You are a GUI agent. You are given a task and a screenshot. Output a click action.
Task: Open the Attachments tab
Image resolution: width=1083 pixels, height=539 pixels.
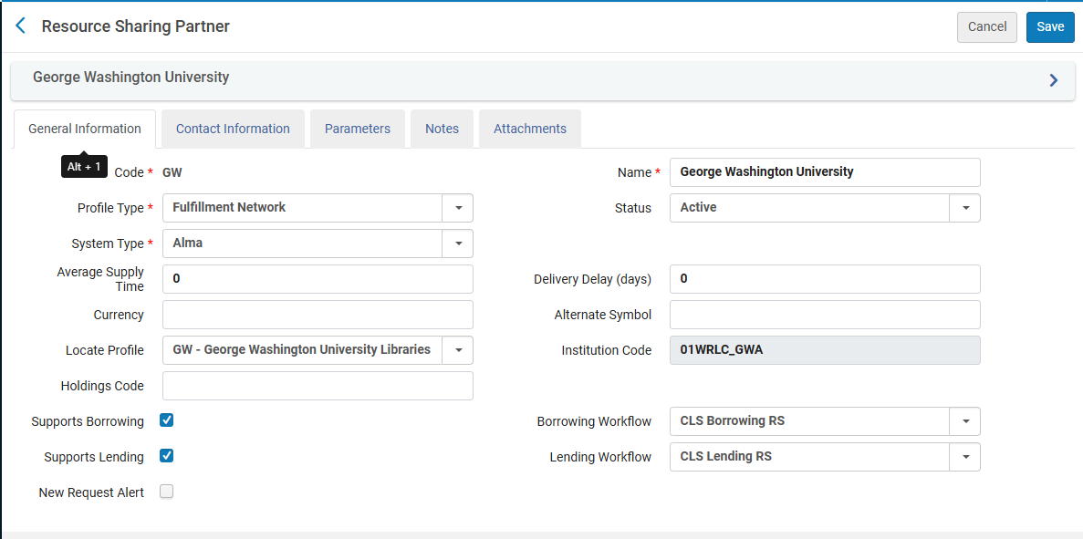[x=530, y=129]
